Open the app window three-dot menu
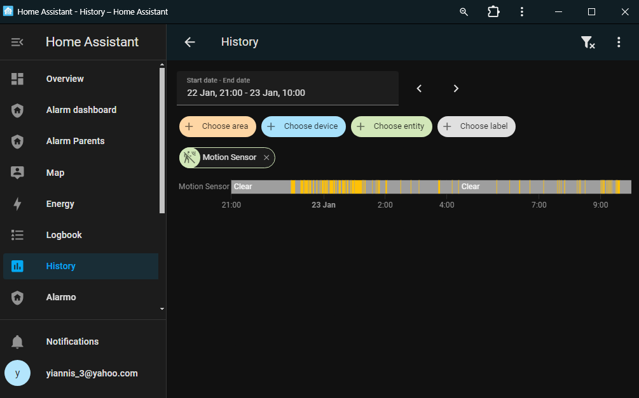The height and width of the screenshot is (398, 639). [521, 12]
